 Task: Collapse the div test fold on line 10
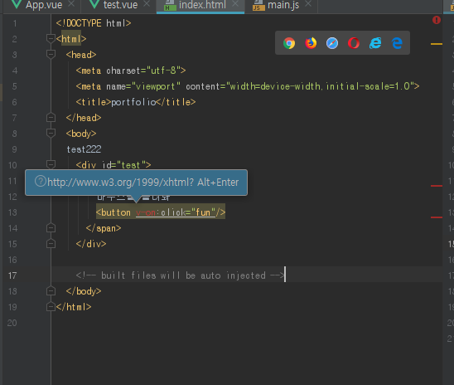[x=51, y=164]
